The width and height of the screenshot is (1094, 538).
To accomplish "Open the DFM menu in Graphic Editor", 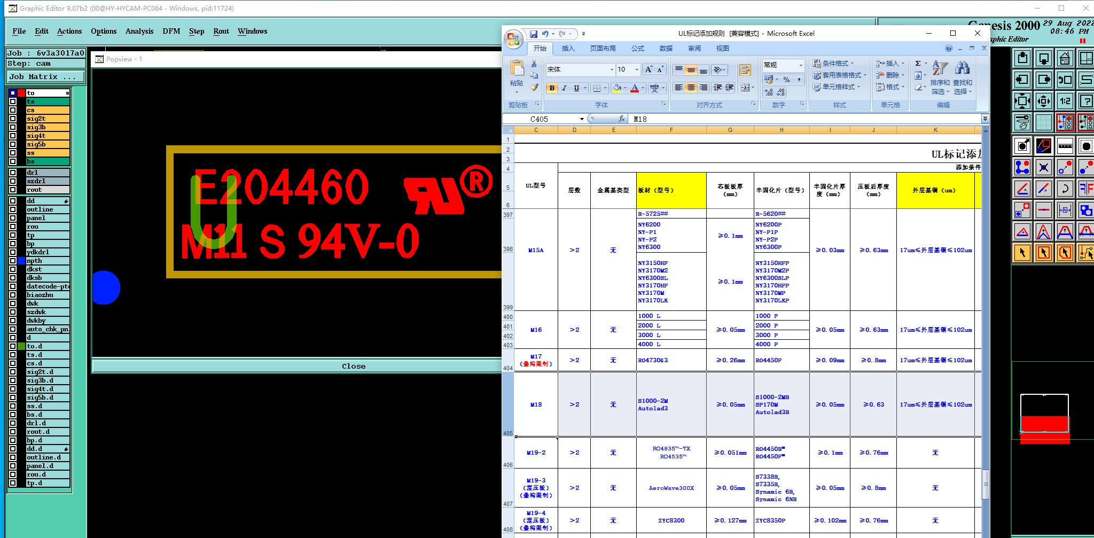I will [x=171, y=31].
